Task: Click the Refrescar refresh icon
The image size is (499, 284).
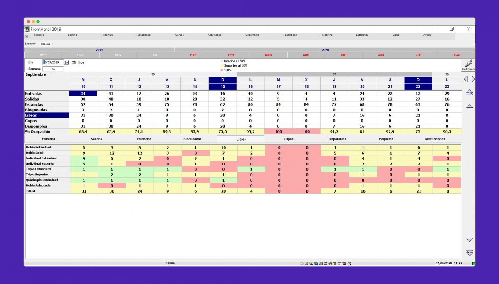Action: coord(469,63)
